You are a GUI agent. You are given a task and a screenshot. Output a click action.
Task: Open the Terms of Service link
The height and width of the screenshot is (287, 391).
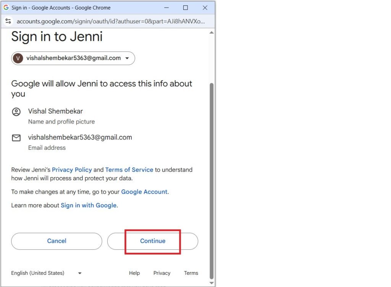(x=129, y=170)
